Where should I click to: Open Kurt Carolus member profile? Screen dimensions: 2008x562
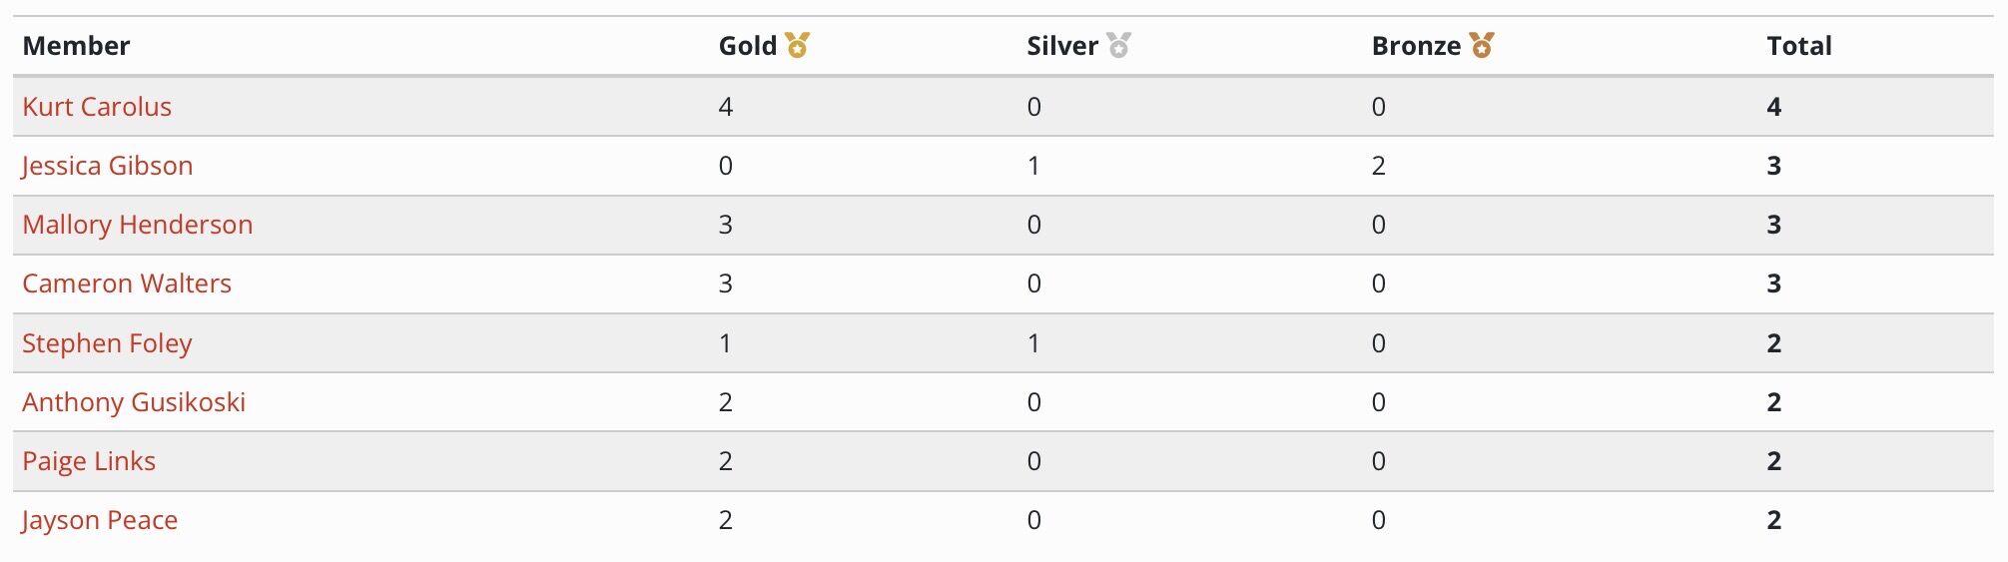97,107
